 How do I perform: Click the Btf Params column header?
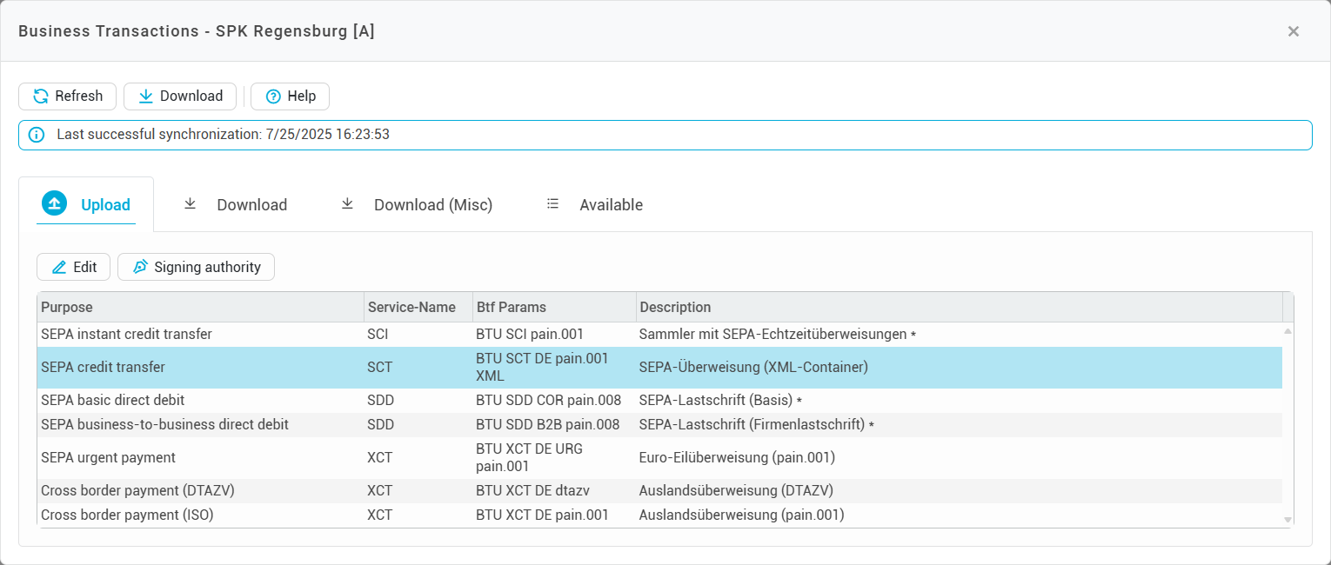553,307
